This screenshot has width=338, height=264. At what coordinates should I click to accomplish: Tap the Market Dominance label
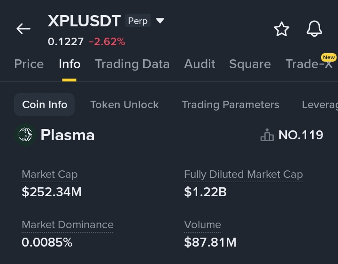coord(68,224)
